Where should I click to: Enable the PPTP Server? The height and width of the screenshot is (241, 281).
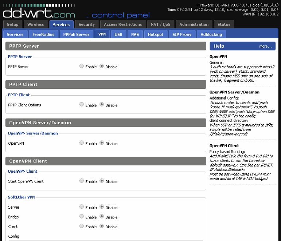click(82, 66)
